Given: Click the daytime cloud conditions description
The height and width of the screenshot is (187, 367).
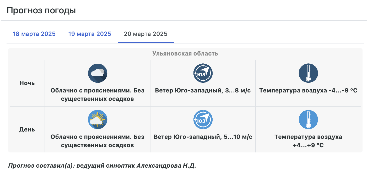Looking at the screenshot, I should [98, 141].
